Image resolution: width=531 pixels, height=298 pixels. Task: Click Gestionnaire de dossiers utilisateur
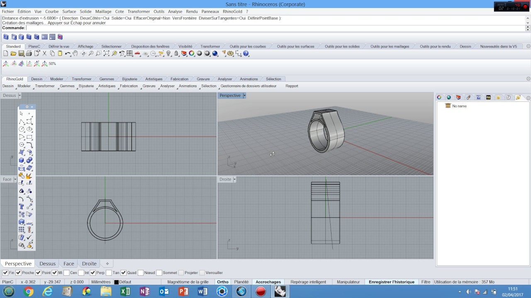tap(248, 86)
